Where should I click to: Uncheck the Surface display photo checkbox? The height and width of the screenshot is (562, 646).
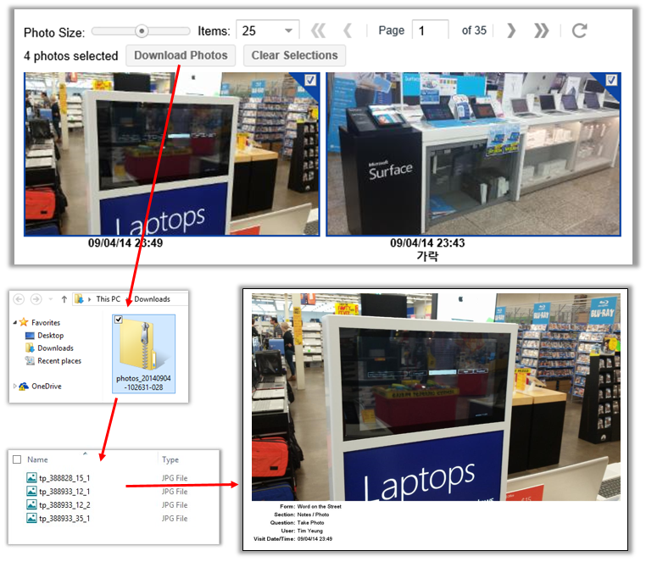point(612,80)
